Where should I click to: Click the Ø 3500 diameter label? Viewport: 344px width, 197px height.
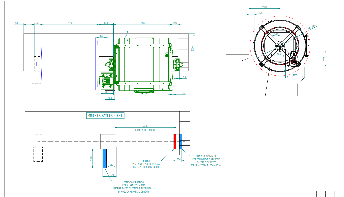click(x=312, y=27)
